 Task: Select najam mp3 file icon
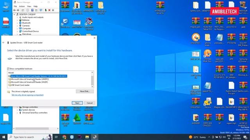(x=231, y=119)
